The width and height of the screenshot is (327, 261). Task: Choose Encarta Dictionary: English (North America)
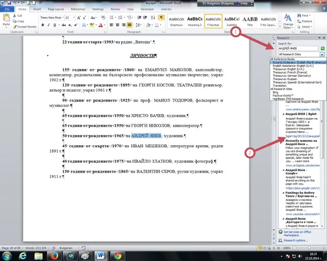(298, 62)
